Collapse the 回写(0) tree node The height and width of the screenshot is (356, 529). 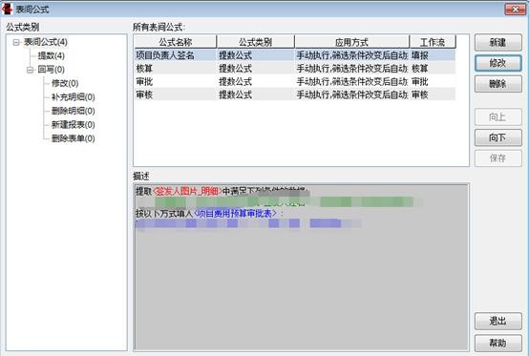(x=30, y=70)
